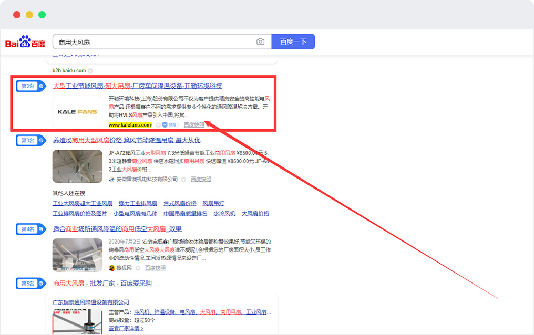Image resolution: width=534 pixels, height=335 pixels.
Task: Click the KALE FANS logo thumbnail
Action: pos(77,111)
